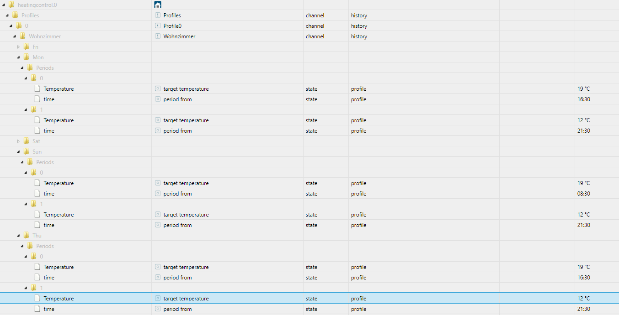Collapse the Periods folder under Sun
619x315 pixels.
point(22,162)
